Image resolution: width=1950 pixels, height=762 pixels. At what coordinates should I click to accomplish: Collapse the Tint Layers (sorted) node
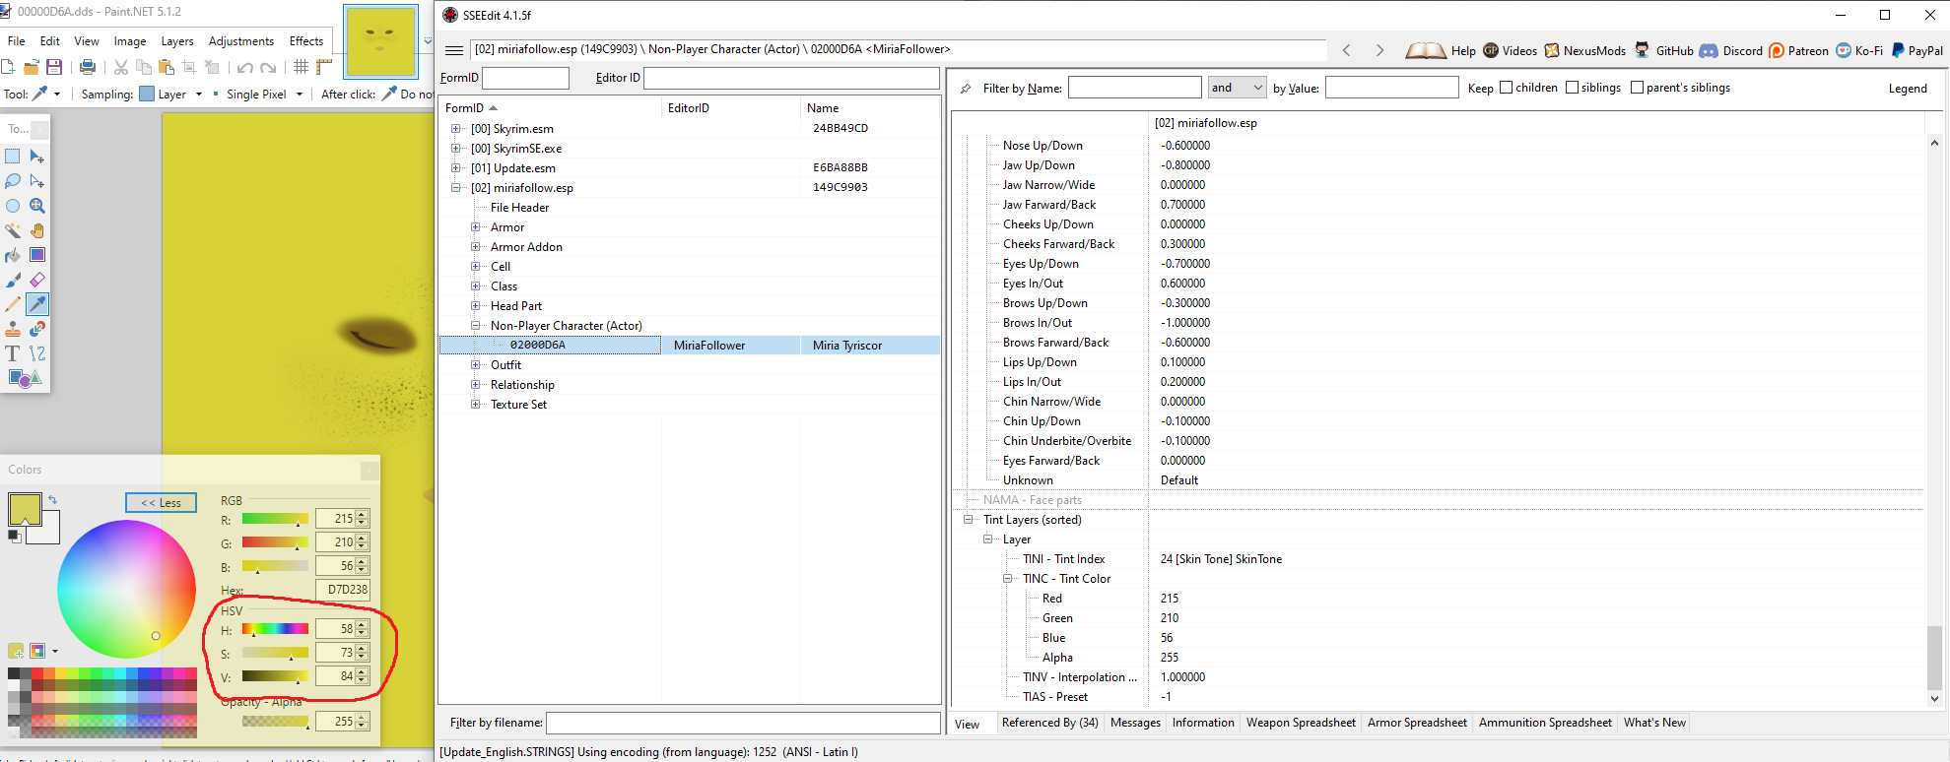tap(968, 520)
